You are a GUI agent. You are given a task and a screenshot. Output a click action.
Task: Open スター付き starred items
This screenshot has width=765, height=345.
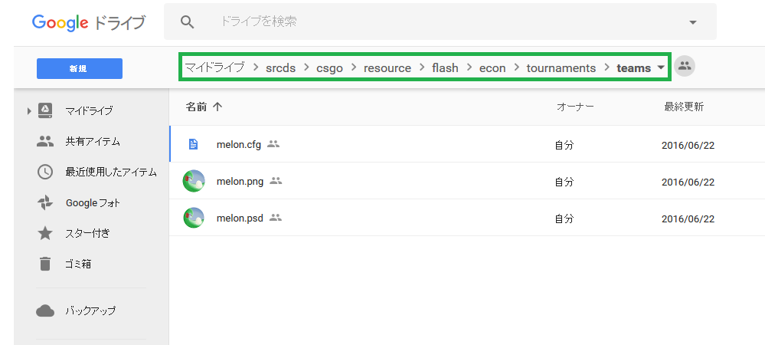click(x=87, y=233)
